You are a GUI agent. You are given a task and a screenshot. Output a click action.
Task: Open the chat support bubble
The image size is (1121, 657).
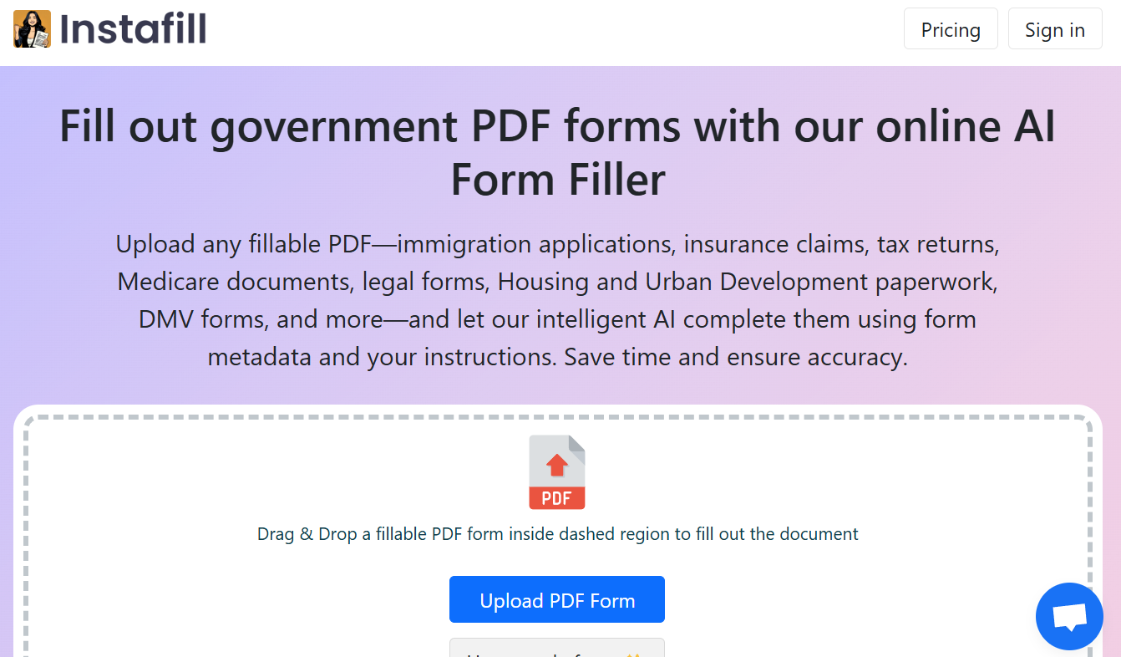tap(1069, 617)
